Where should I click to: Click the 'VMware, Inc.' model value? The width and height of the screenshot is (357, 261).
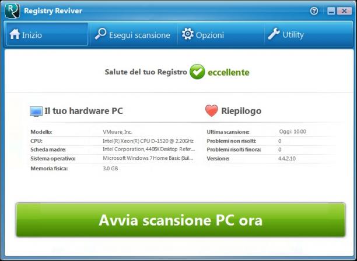(117, 132)
